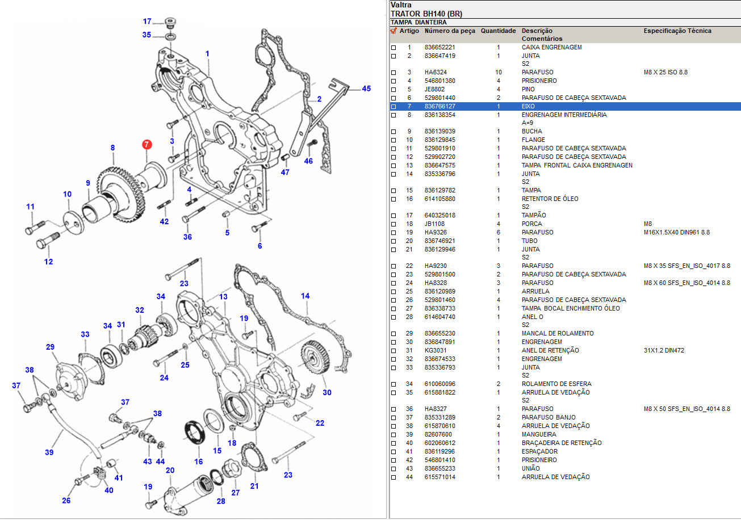Toggle the checkbox for item 30 ENGRENAGEM
The image size is (741, 520).
point(393,342)
